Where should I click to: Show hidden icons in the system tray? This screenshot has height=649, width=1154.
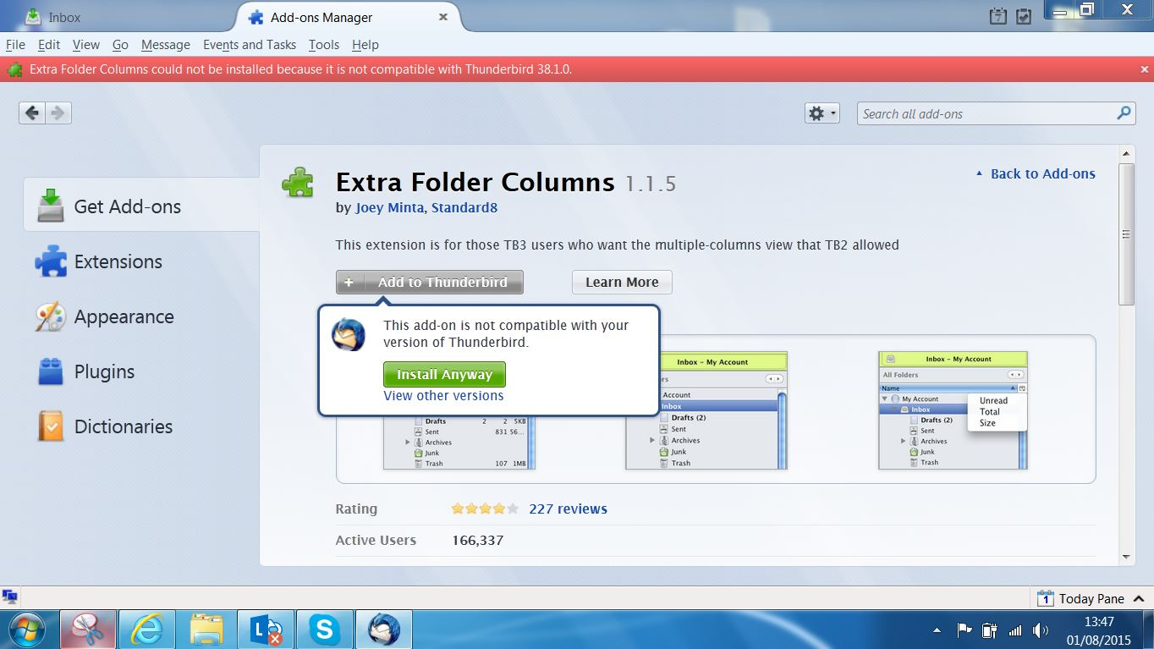[937, 630]
